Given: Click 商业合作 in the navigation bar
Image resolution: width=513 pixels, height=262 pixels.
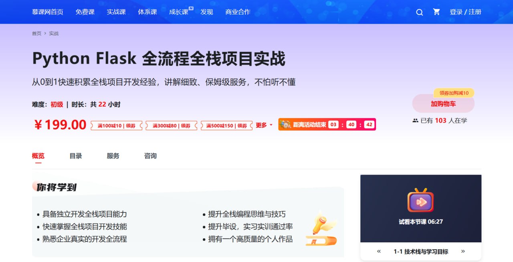Looking at the screenshot, I should [x=238, y=12].
